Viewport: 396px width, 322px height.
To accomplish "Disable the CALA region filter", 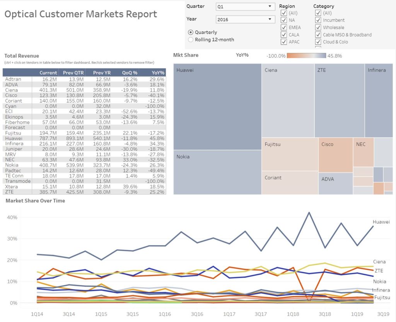I will tap(283, 34).
